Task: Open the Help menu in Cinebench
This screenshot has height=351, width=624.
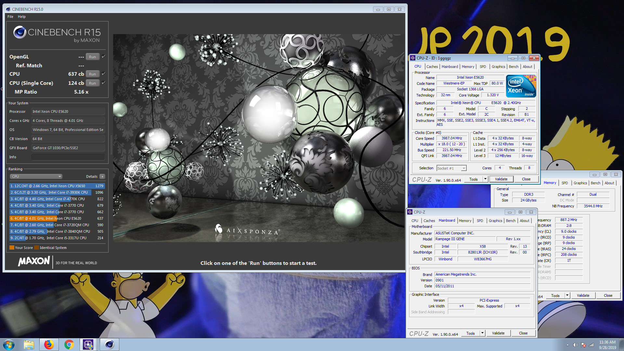Action: [22, 17]
